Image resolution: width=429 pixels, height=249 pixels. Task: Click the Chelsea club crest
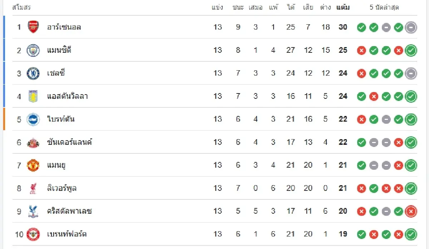pos(33,73)
